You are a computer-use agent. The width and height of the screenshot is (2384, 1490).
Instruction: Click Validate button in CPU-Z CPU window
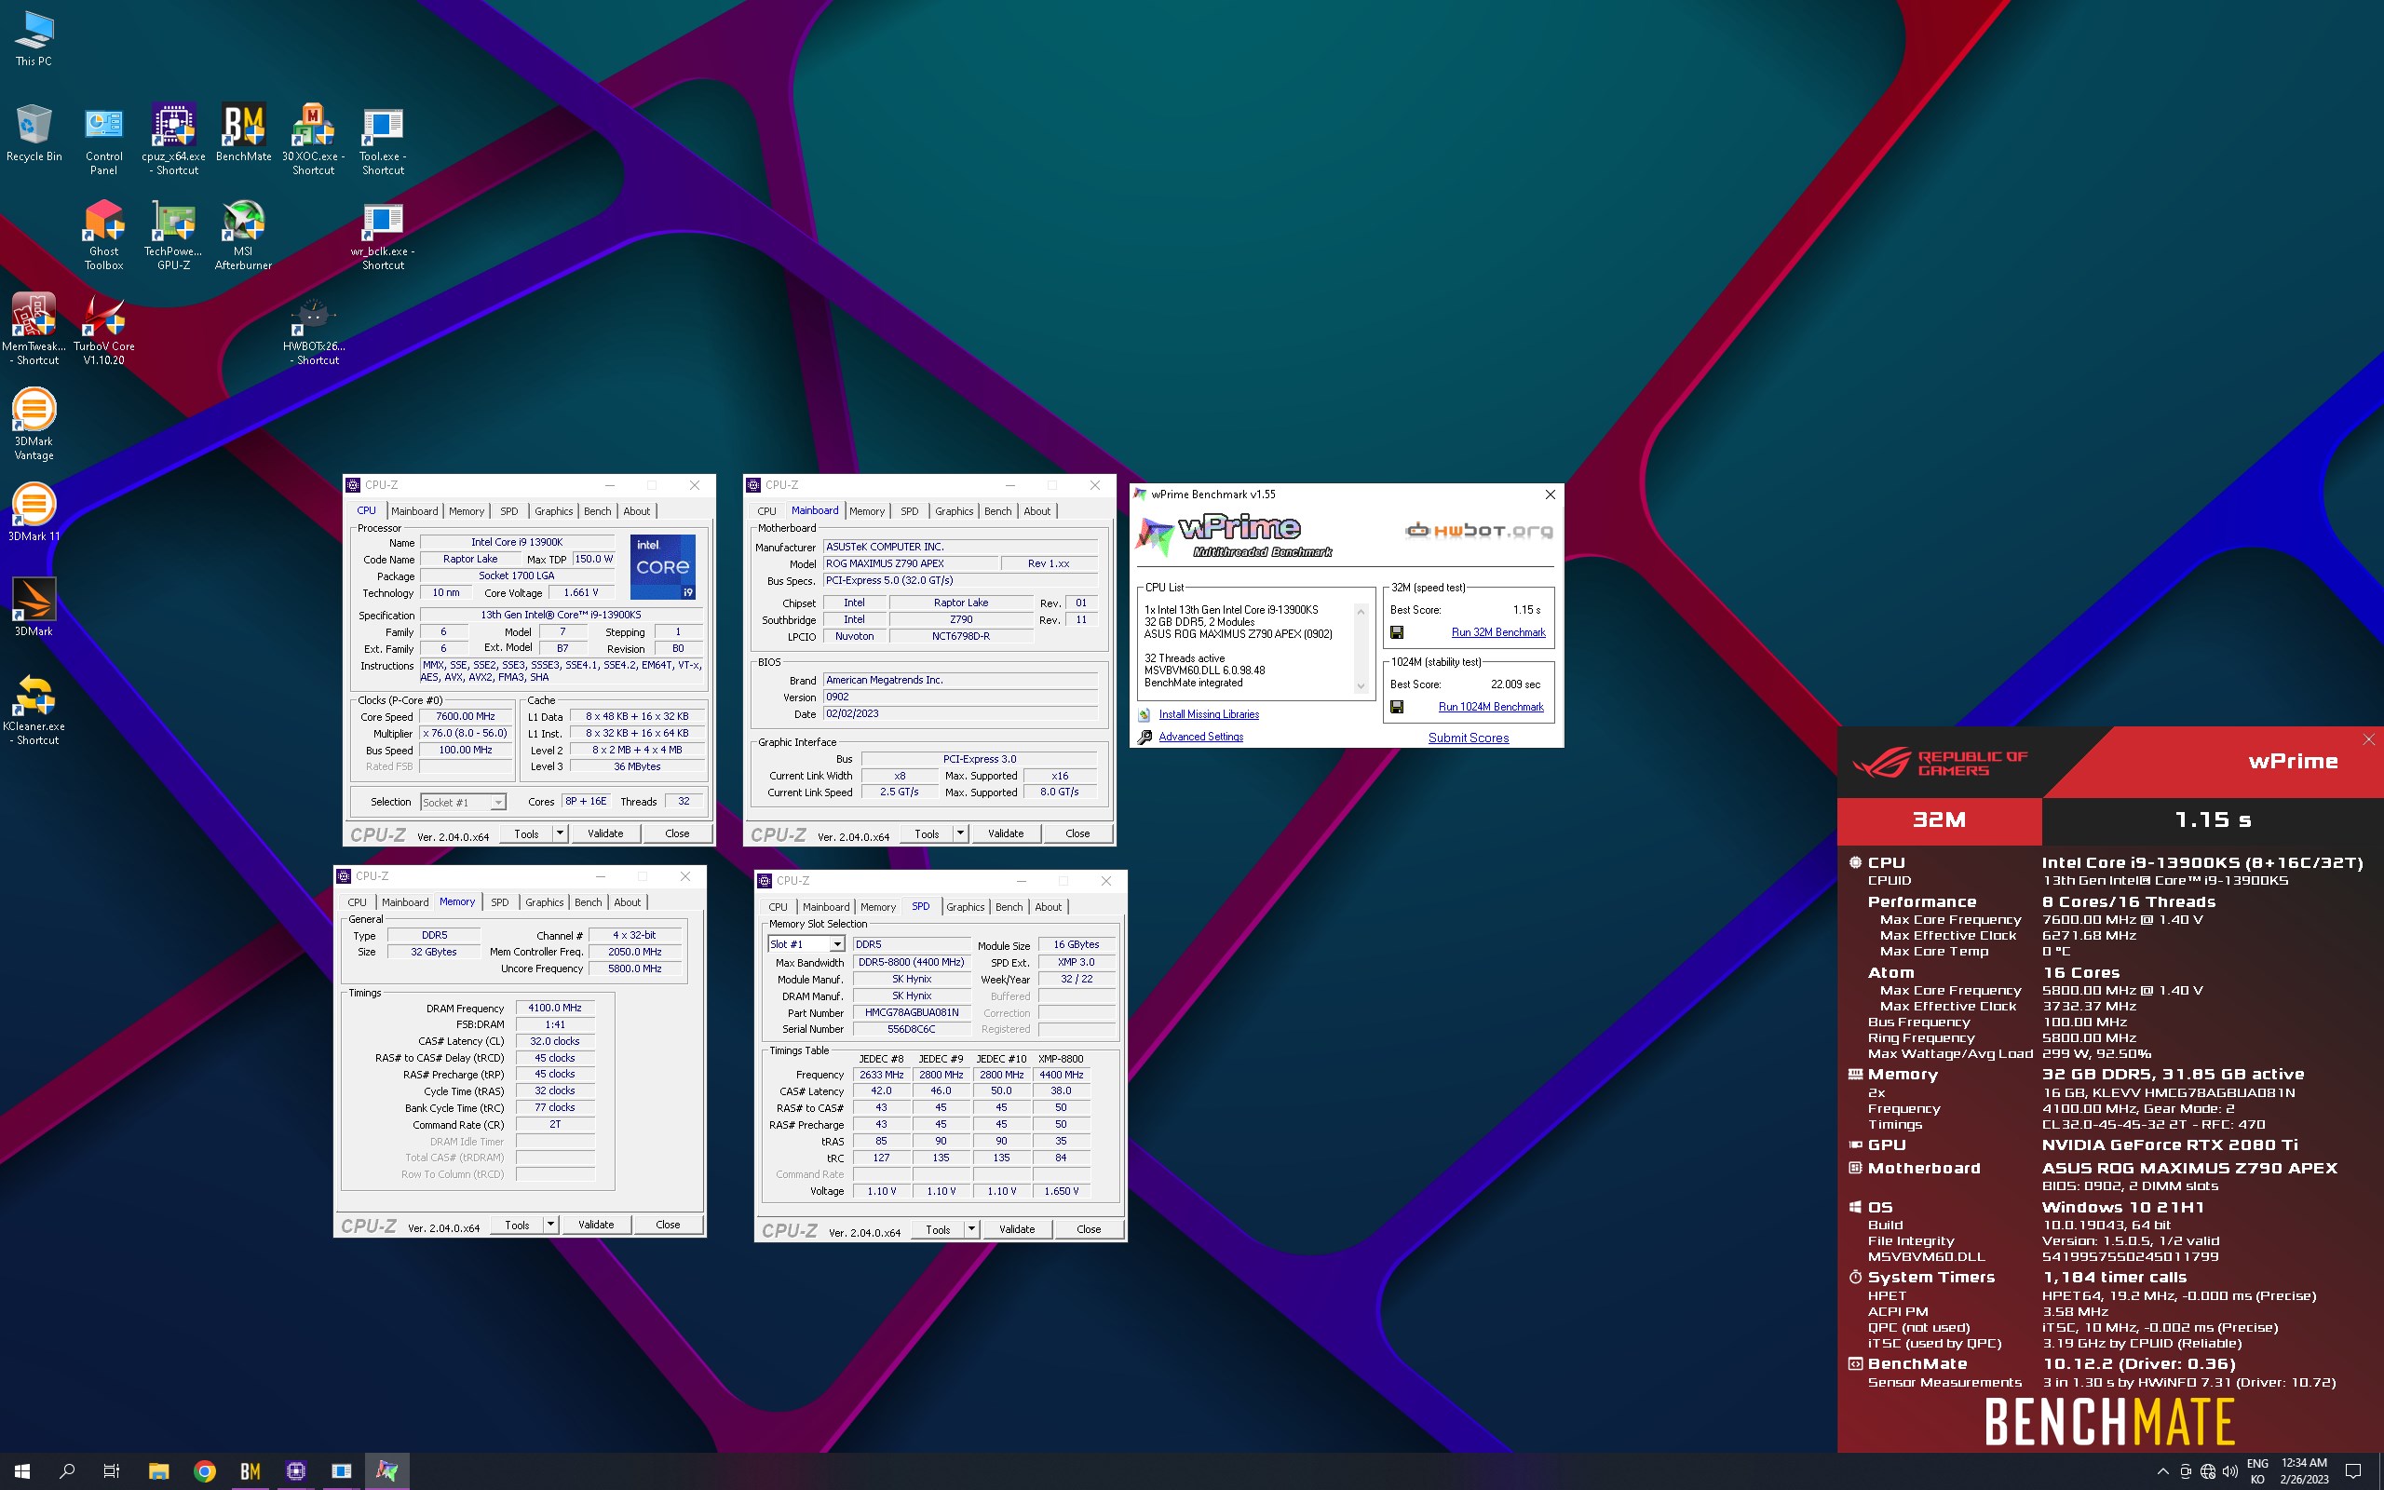(605, 833)
